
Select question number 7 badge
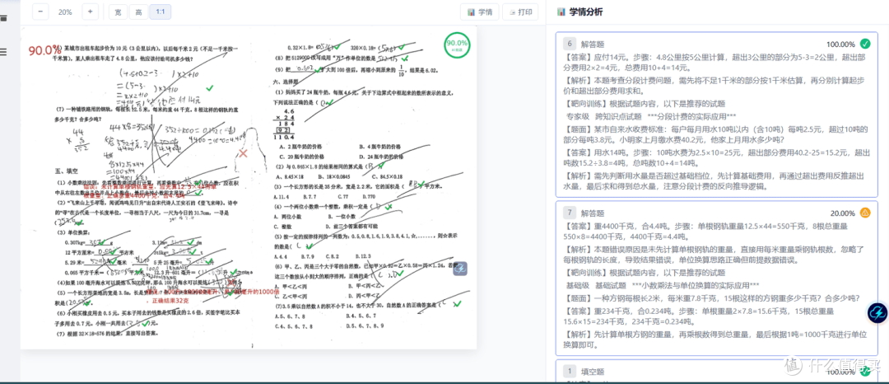[570, 213]
